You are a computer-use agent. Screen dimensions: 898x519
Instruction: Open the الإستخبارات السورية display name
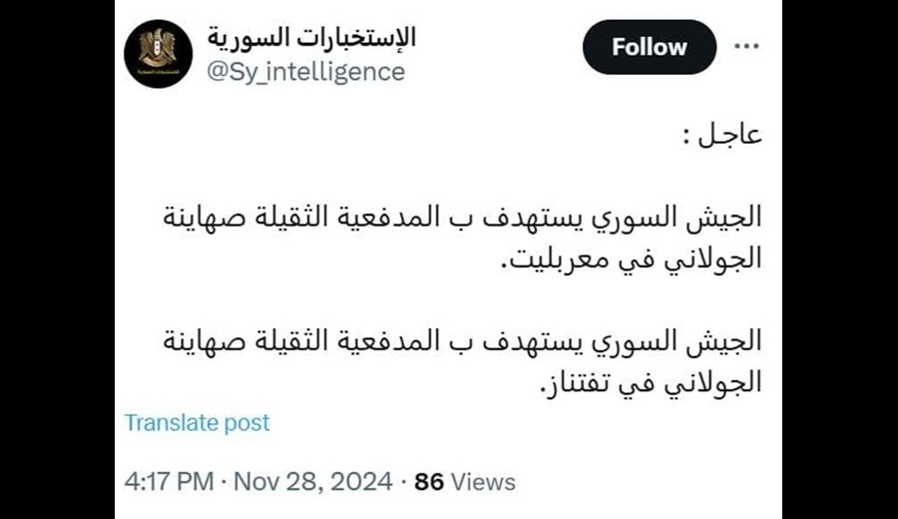click(x=311, y=38)
